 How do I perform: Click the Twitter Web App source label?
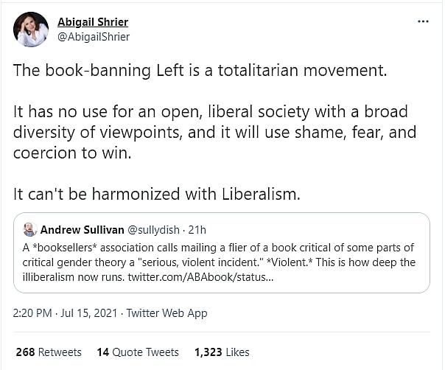(x=167, y=313)
